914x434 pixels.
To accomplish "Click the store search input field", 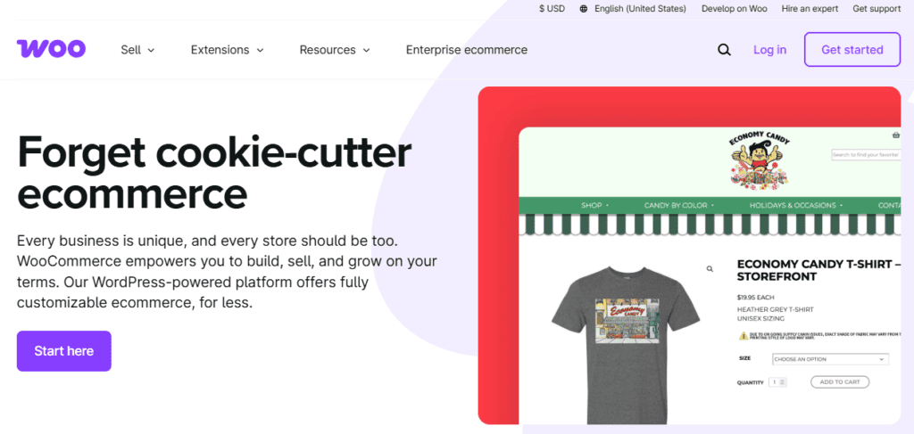I will pos(866,155).
